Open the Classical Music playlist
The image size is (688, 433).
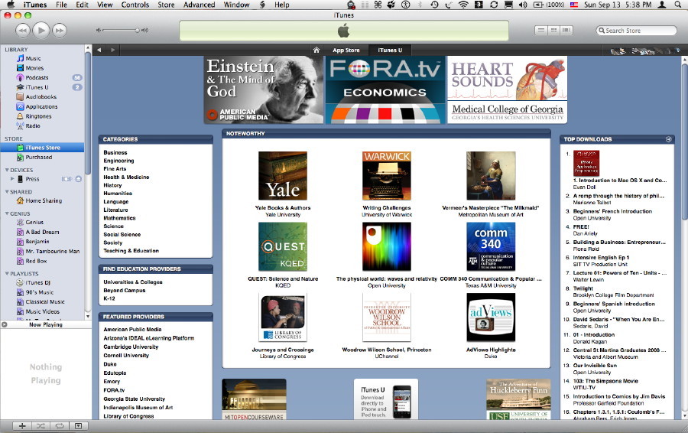tap(45, 302)
